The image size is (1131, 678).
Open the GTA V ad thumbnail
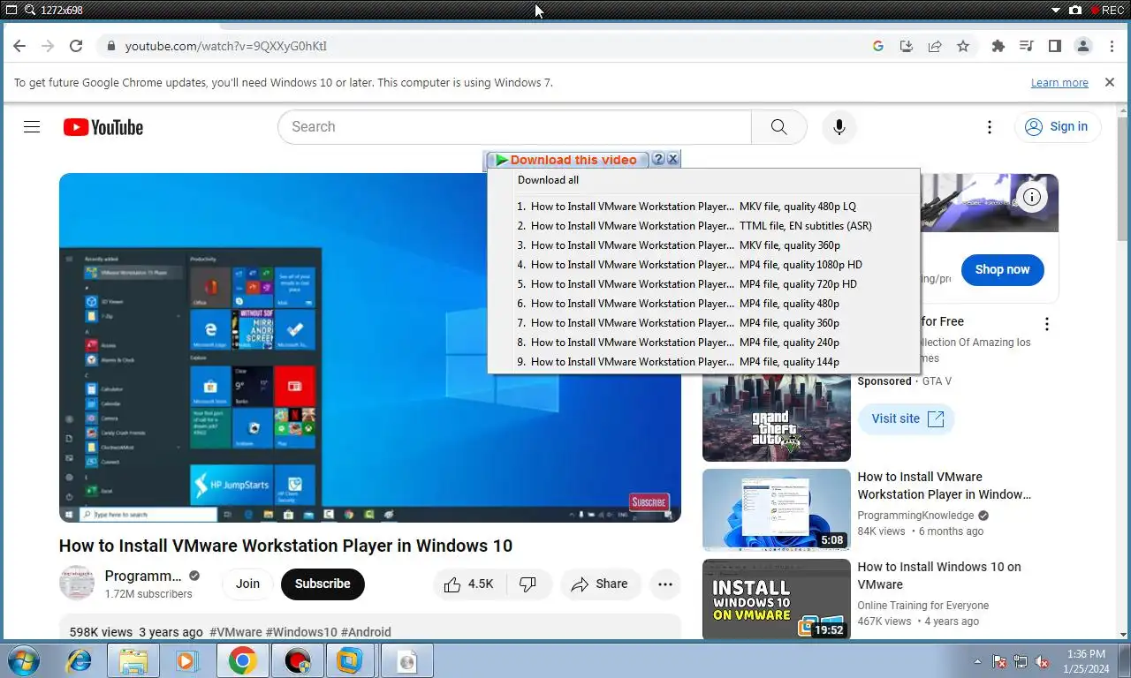click(777, 419)
